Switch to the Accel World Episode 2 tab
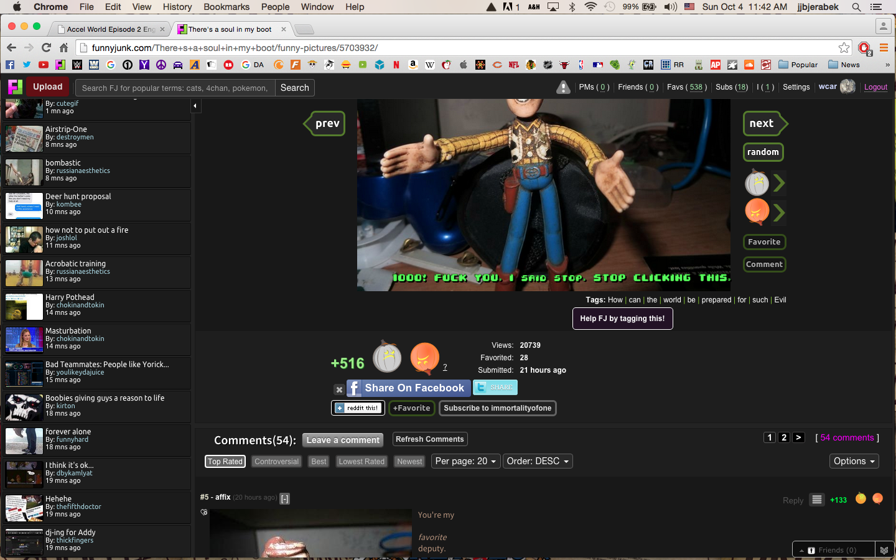The width and height of the screenshot is (896, 560). point(110,29)
